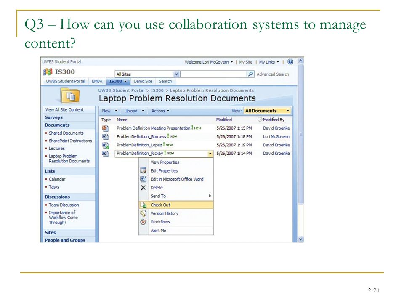Choose Alert Me menu item
Image resolution: width=404 pixels, height=303 pixels.
[158, 231]
